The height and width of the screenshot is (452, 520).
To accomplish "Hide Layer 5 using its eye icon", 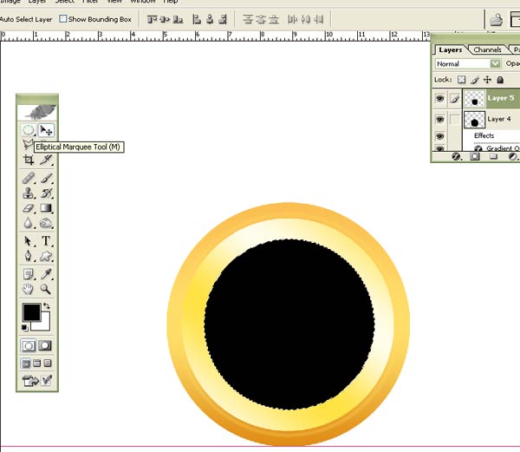I will coord(439,98).
